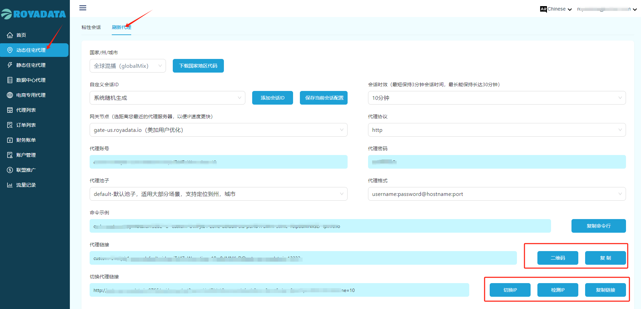Click the language translate icon

click(543, 9)
